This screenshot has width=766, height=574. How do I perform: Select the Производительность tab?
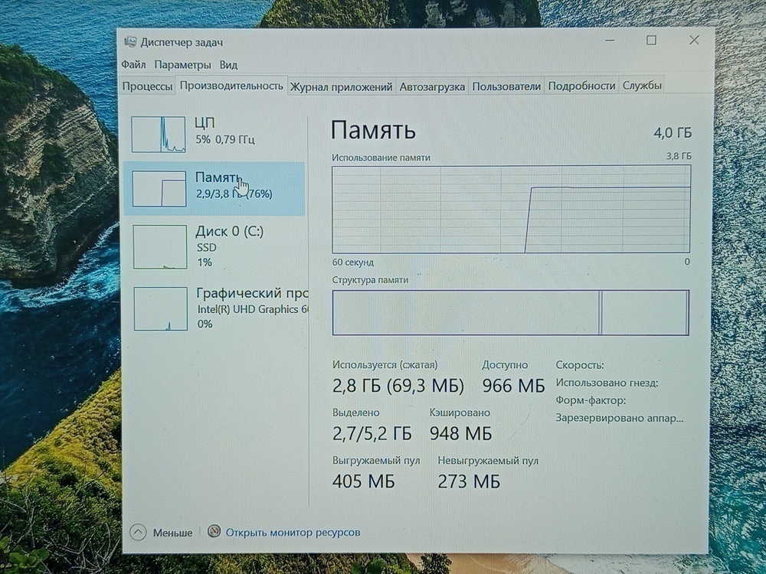231,86
